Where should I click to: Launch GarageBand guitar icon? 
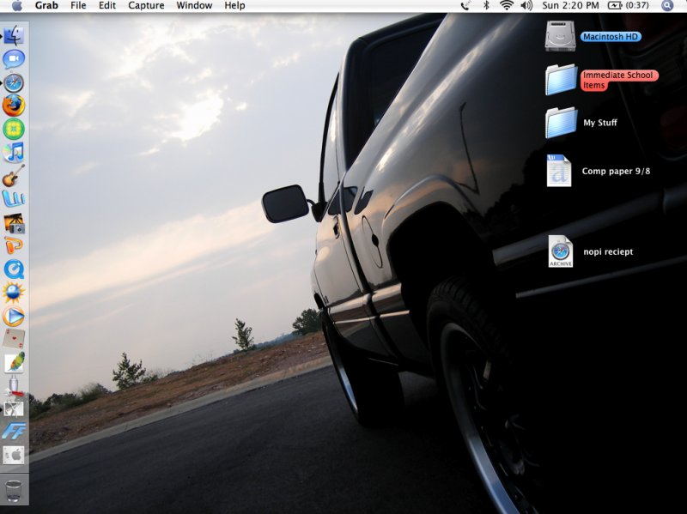(14, 177)
